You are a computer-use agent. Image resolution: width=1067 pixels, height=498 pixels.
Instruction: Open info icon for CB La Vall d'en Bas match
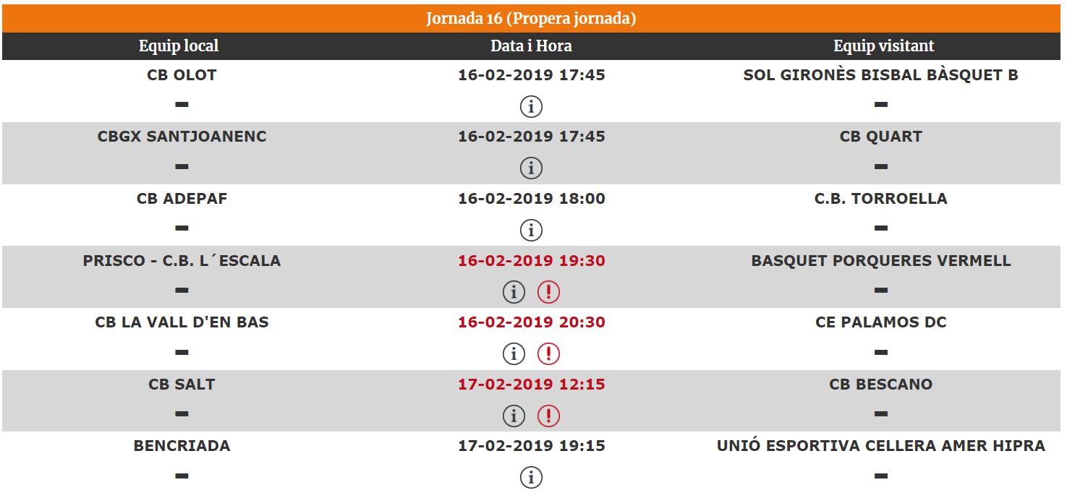click(x=514, y=354)
